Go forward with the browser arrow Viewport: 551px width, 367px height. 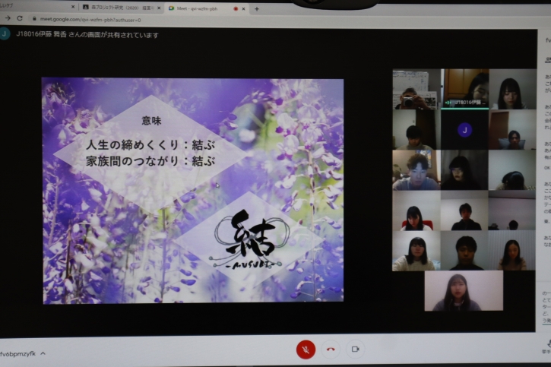pyautogui.click(x=8, y=18)
